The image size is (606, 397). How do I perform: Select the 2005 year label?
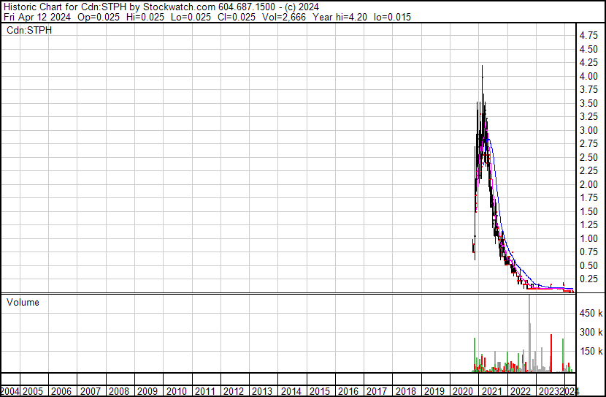click(33, 391)
